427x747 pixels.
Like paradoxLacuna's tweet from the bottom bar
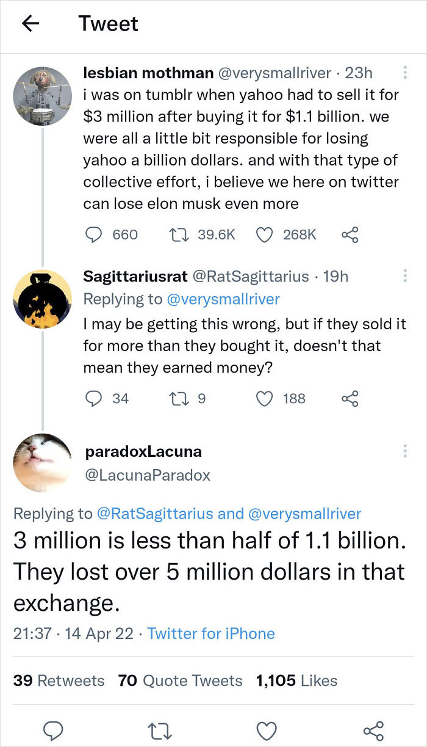pos(267,731)
